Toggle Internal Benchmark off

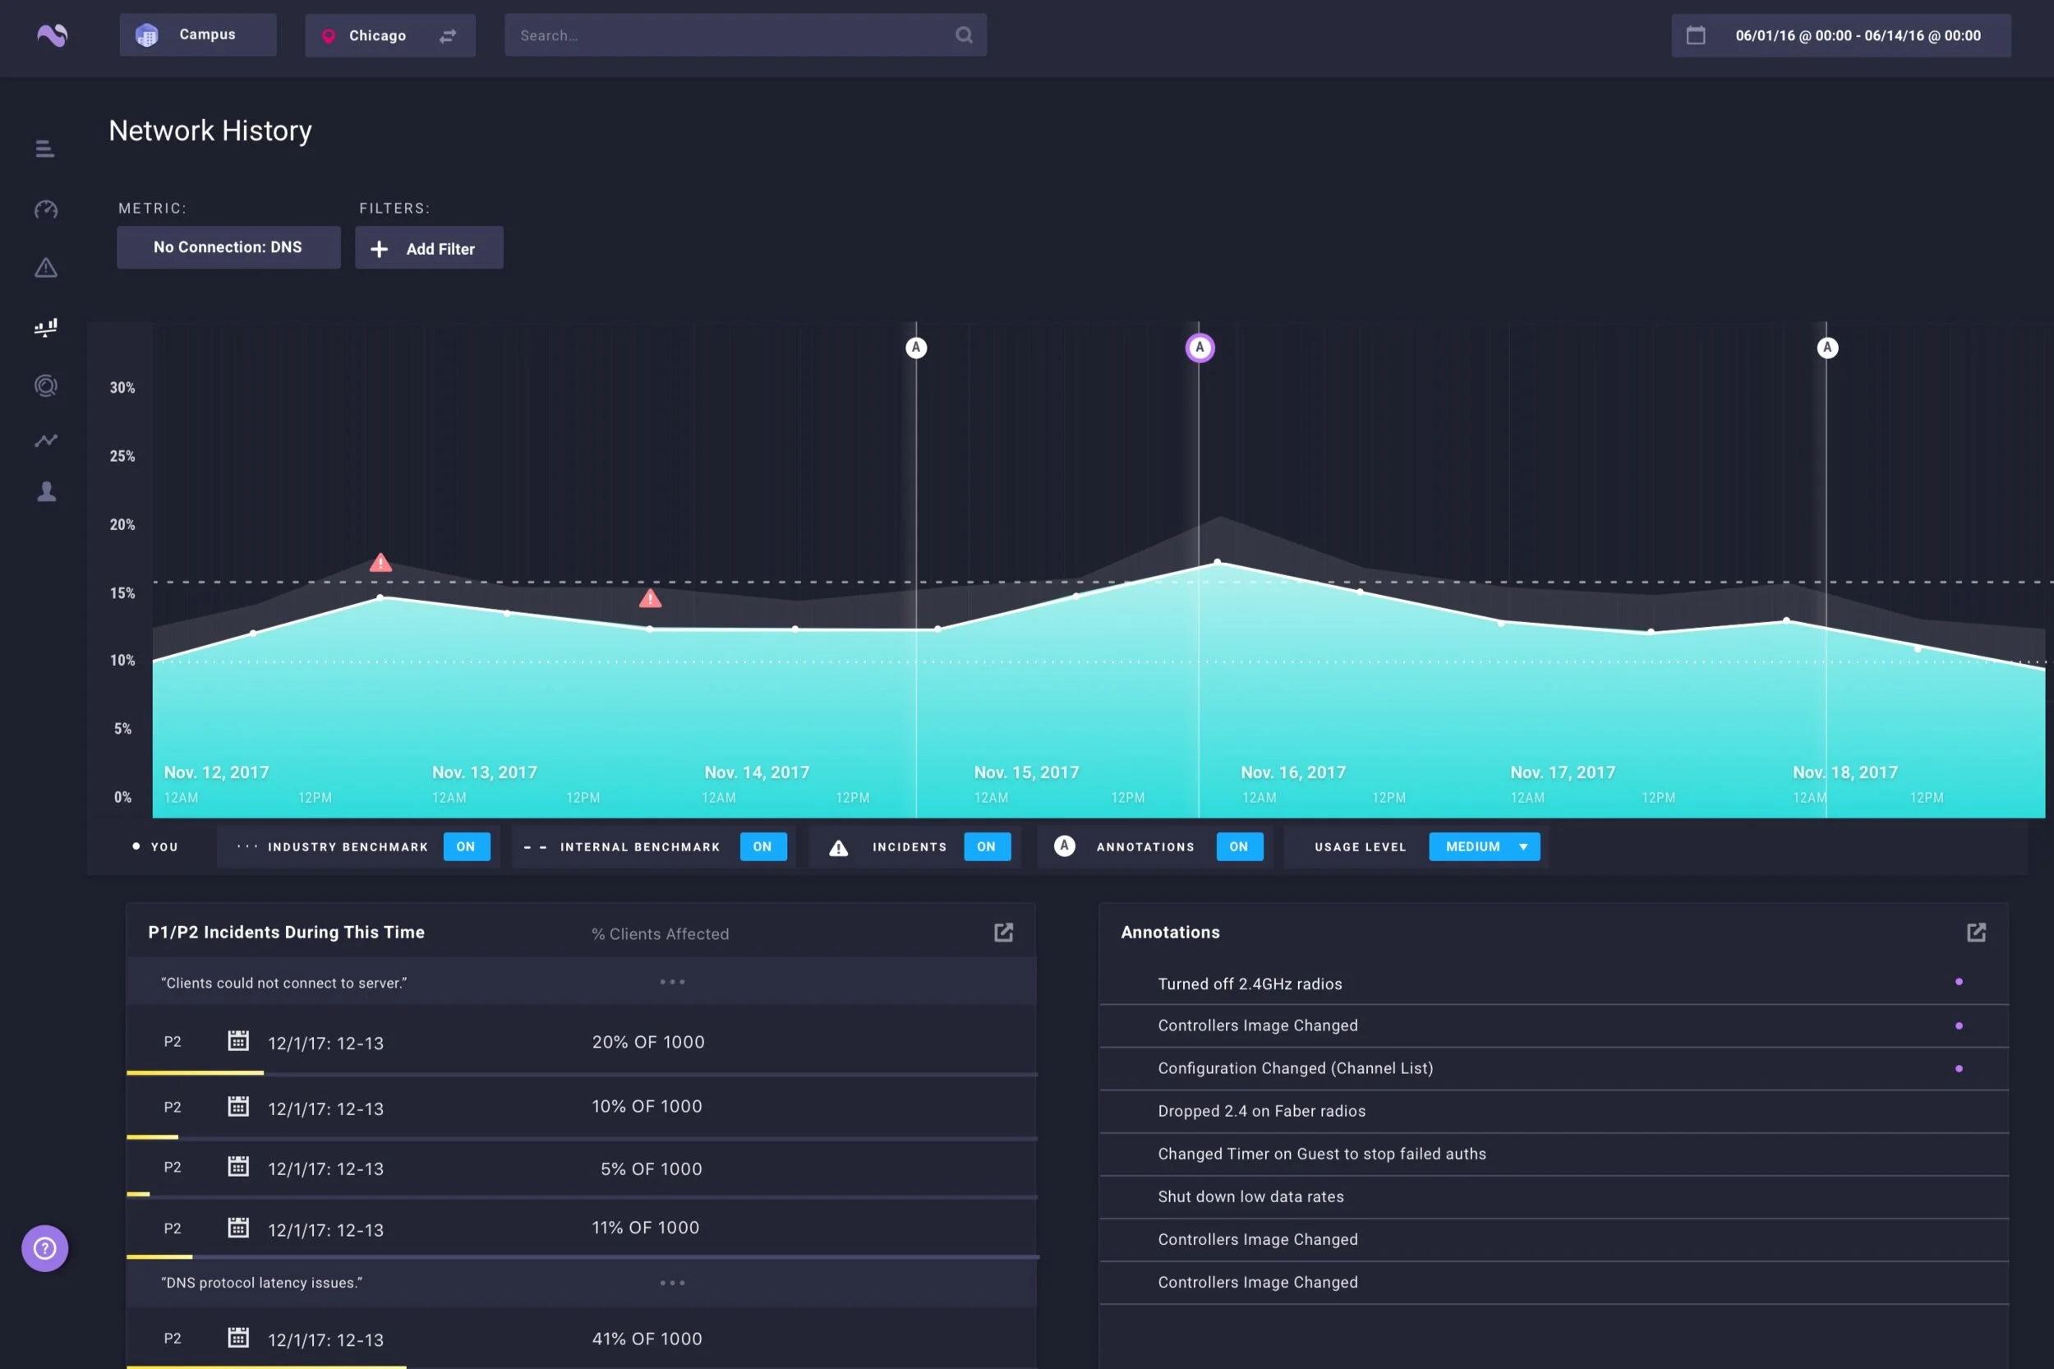pos(762,847)
